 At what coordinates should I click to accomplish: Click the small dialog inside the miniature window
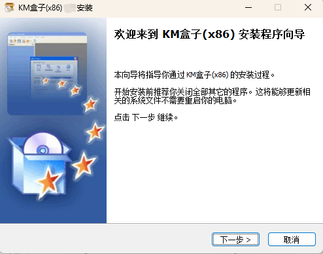tap(54, 74)
